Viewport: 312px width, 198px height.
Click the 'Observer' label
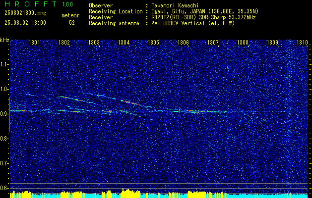[x=101, y=5]
